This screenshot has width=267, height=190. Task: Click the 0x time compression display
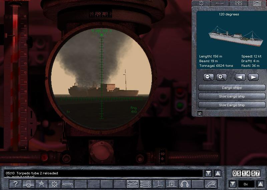tap(246, 184)
